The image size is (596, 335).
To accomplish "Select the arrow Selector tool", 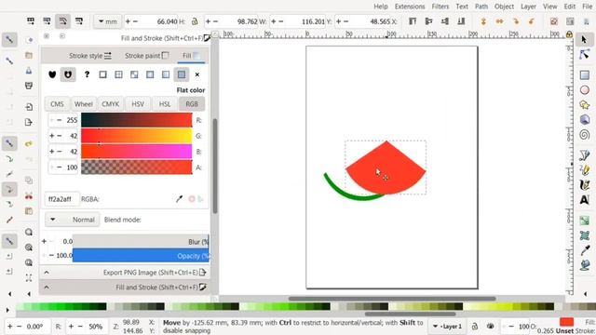I will pyautogui.click(x=584, y=39).
